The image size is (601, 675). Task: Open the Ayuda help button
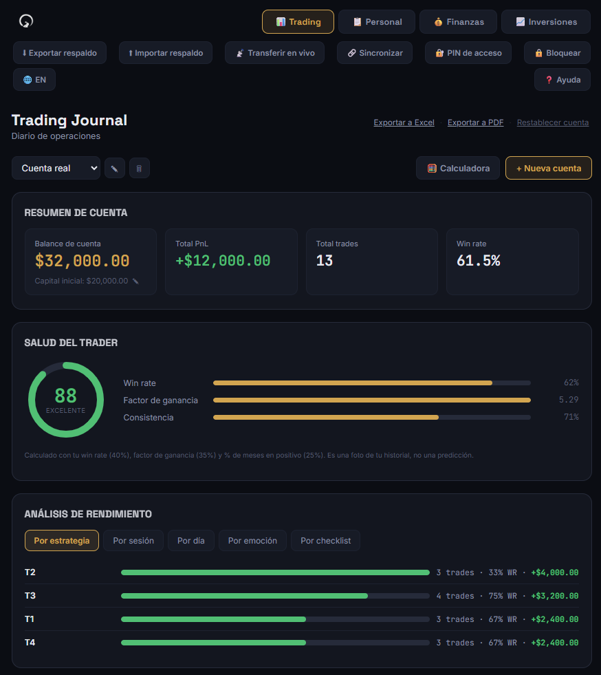(562, 80)
